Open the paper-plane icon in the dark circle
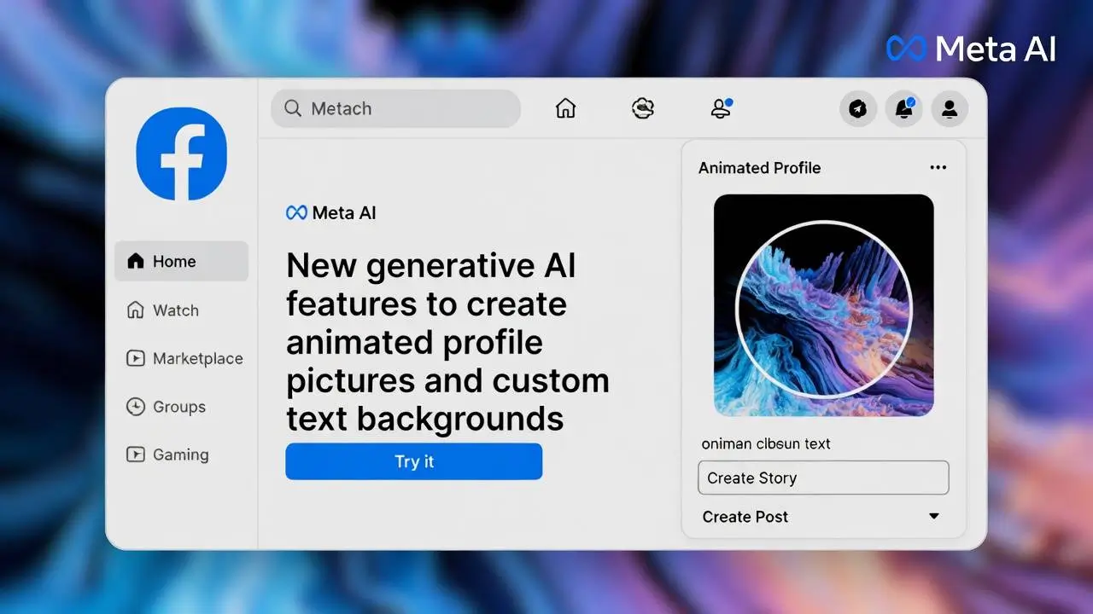Image resolution: width=1093 pixels, height=614 pixels. 858,109
